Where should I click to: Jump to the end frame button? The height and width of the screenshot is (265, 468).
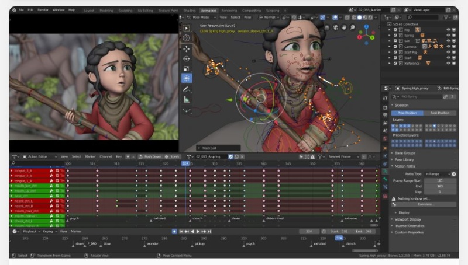point(209,231)
